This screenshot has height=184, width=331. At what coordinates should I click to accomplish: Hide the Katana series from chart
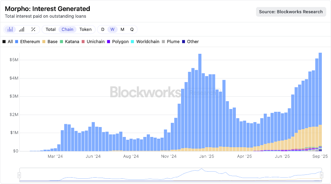69,41
